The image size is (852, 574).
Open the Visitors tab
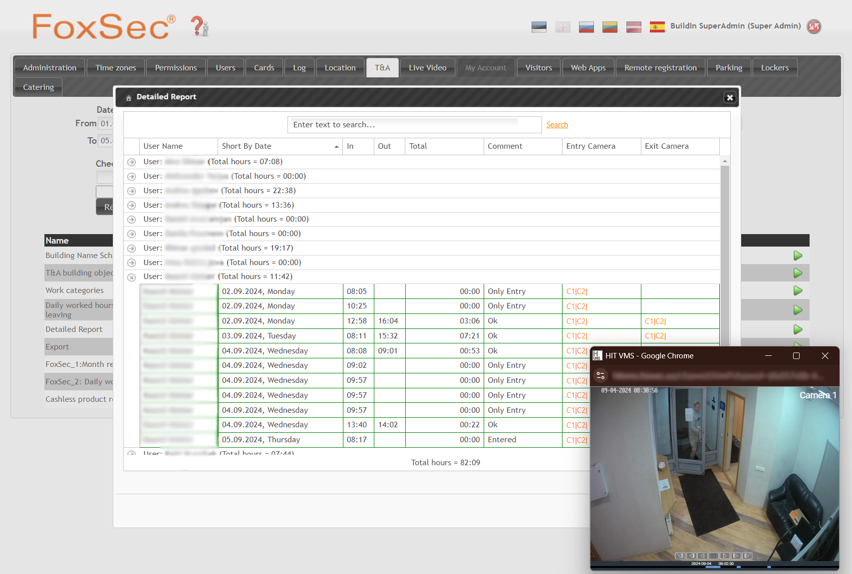point(539,67)
